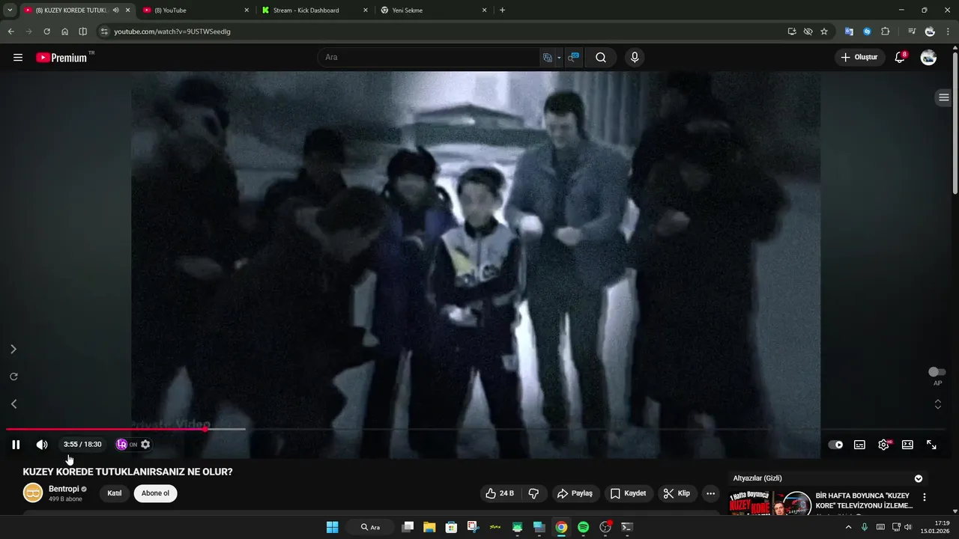Open the Windows Start menu
Screen dimensions: 959x539
pyautogui.click(x=333, y=527)
